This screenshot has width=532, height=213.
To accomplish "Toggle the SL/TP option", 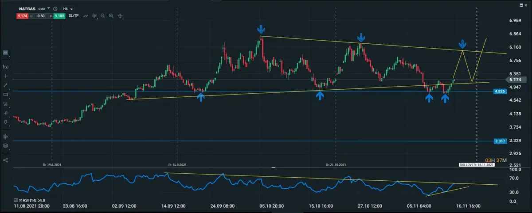I will pyautogui.click(x=73, y=16).
